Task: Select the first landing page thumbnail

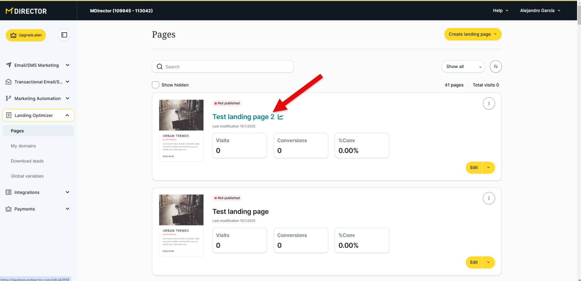Action: (x=181, y=130)
